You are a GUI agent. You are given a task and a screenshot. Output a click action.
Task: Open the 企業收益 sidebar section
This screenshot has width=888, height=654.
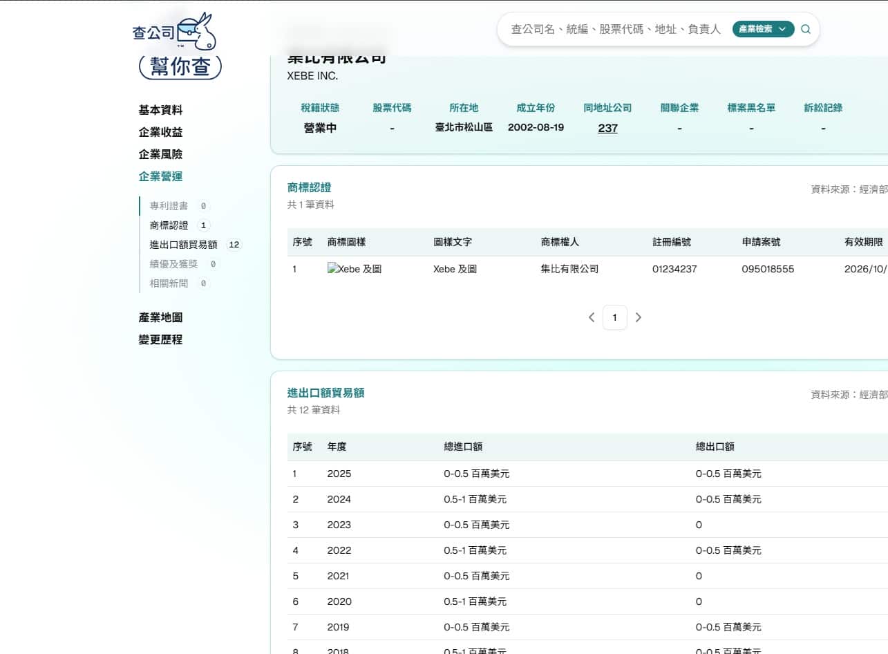[161, 132]
